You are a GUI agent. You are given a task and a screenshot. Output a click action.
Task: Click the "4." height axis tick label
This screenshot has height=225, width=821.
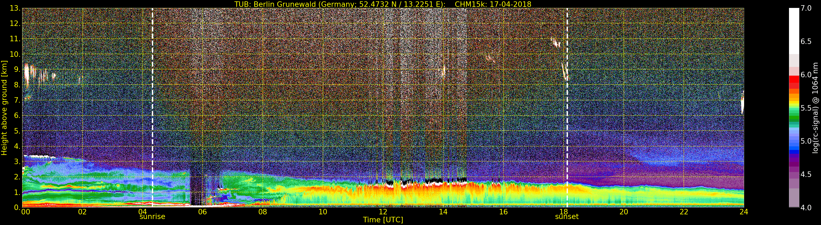pyautogui.click(x=17, y=146)
